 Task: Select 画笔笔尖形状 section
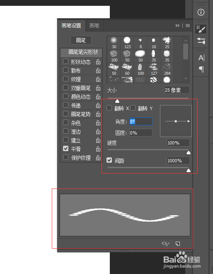click(x=81, y=53)
